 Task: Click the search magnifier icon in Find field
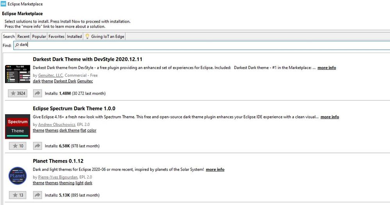coord(17,45)
